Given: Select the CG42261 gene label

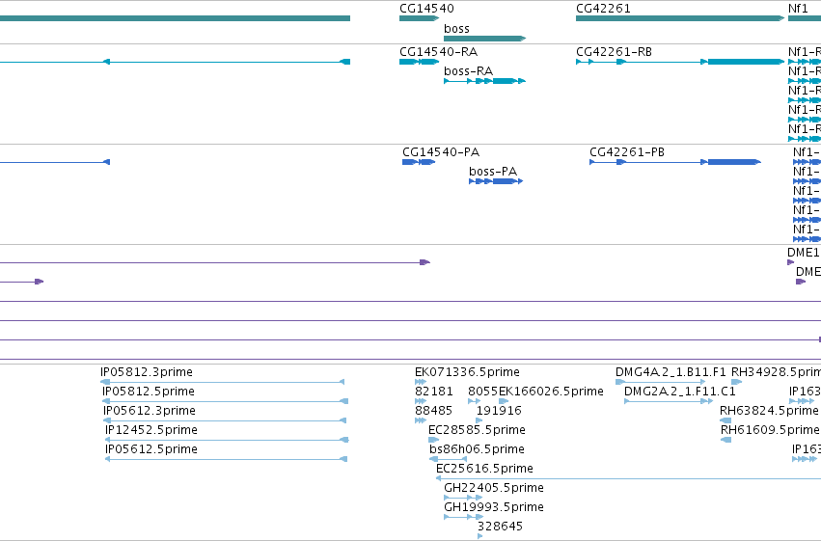Looking at the screenshot, I should pyautogui.click(x=603, y=9).
